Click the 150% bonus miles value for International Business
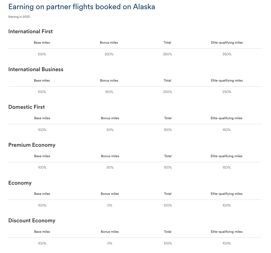The width and height of the screenshot is (271, 253). click(109, 92)
